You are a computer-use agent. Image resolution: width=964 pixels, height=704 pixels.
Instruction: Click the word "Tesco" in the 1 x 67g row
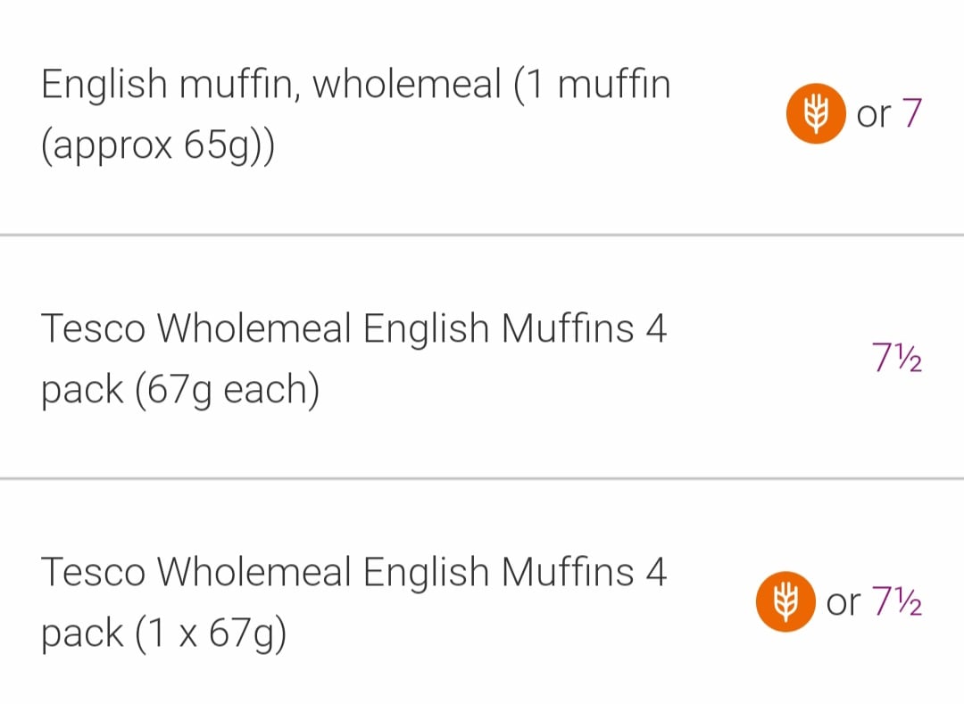pos(93,573)
